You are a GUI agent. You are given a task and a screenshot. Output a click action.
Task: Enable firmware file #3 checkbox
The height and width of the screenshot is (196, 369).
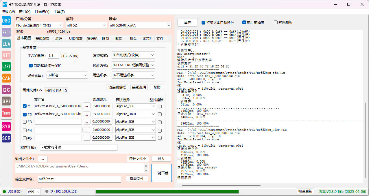point(25,122)
